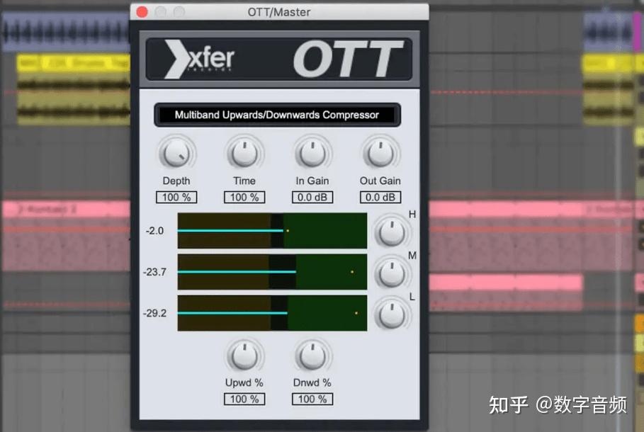The width and height of the screenshot is (644, 432).
Task: Click the Multiband Upwards/Downwards Compressor banner
Action: pos(277,115)
